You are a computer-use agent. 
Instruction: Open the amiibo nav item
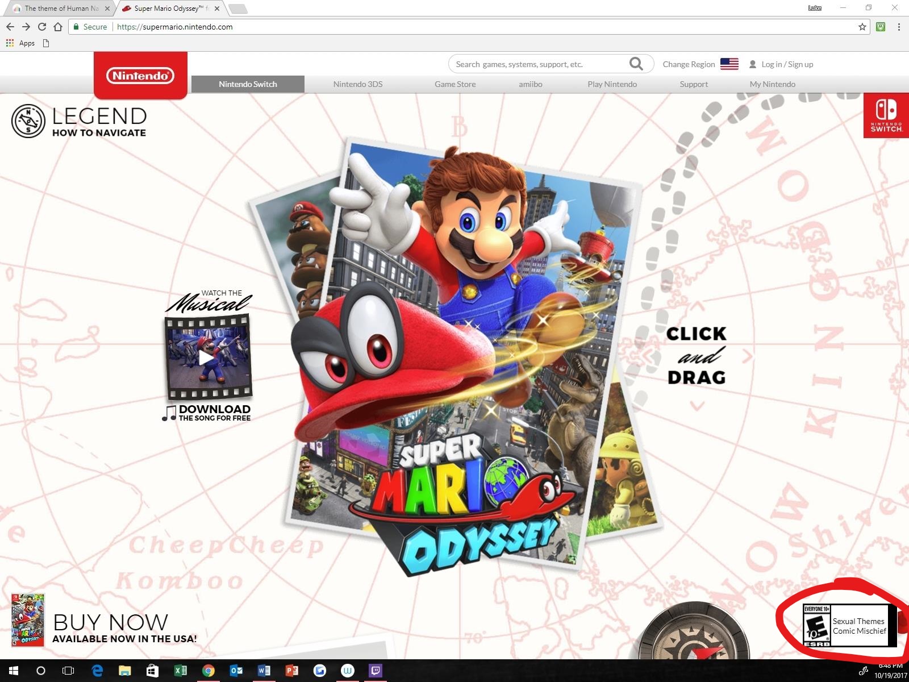tap(531, 84)
